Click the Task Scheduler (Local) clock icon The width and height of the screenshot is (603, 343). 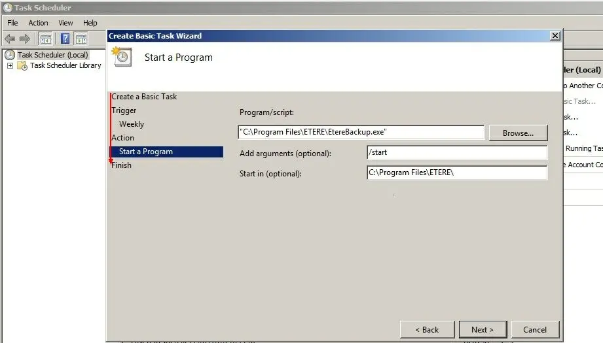pos(10,55)
